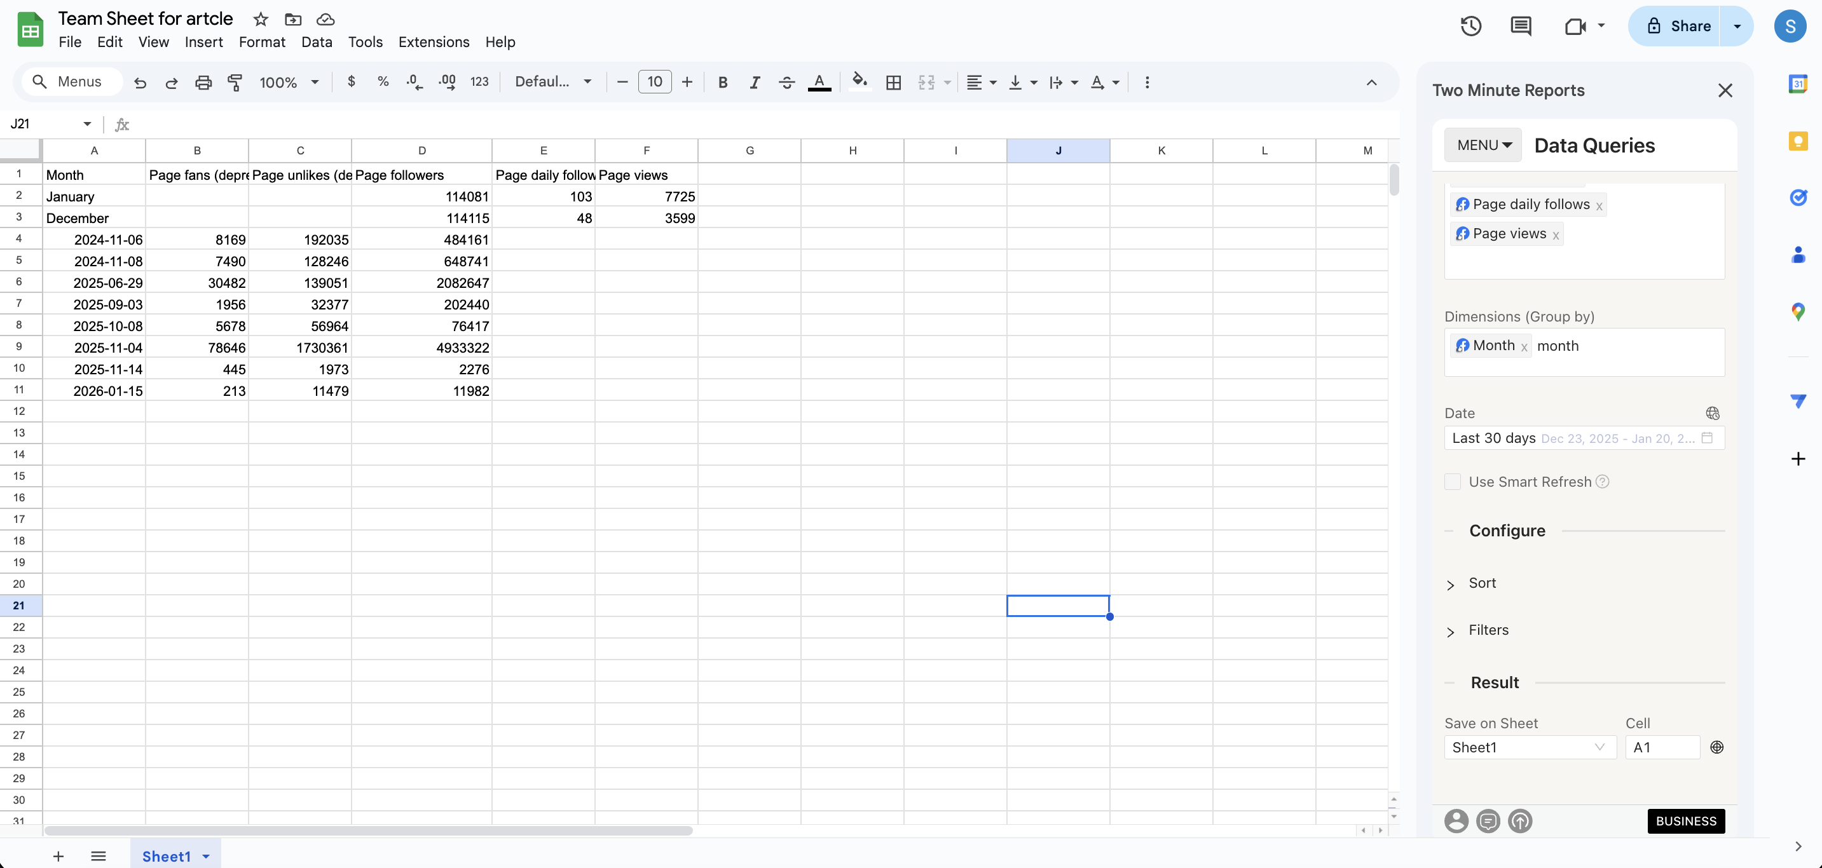The image size is (1822, 868).
Task: Open the Extensions menu
Action: click(434, 42)
